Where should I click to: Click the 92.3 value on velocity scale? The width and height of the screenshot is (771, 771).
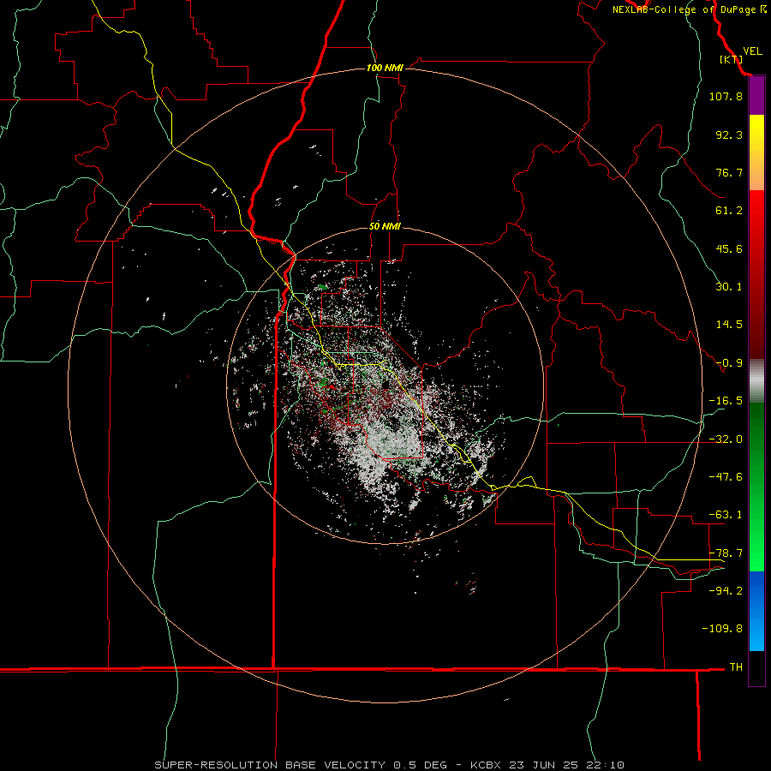[x=729, y=134]
